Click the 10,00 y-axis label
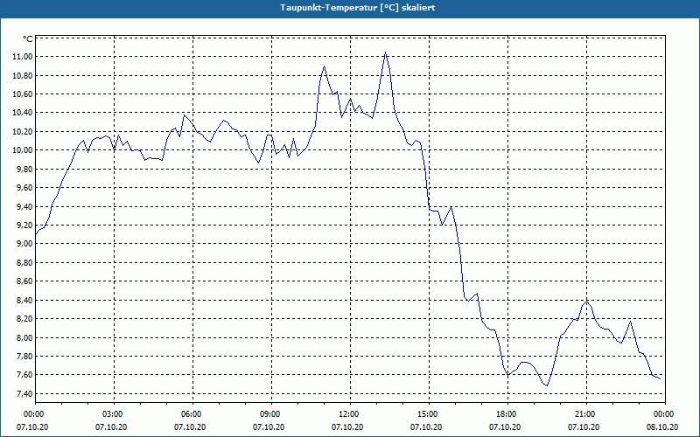Screen dimensions: 700x437 (23, 150)
